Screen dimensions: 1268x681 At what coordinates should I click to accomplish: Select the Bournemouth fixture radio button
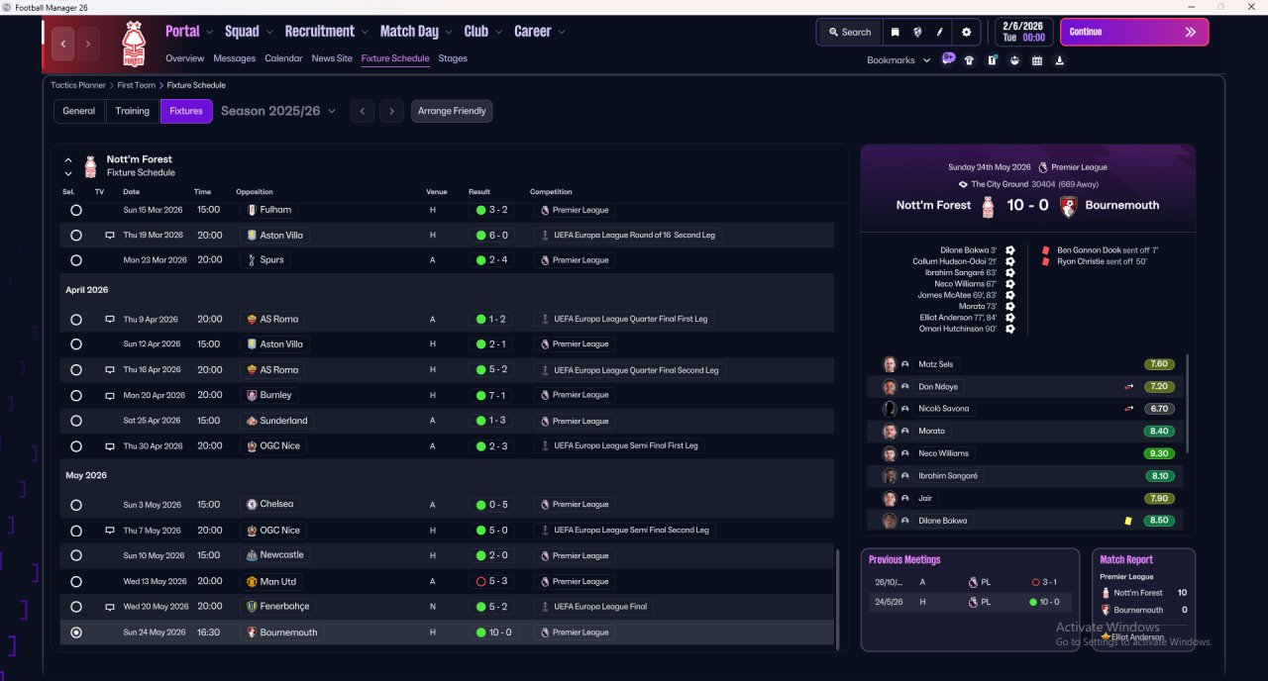click(76, 632)
